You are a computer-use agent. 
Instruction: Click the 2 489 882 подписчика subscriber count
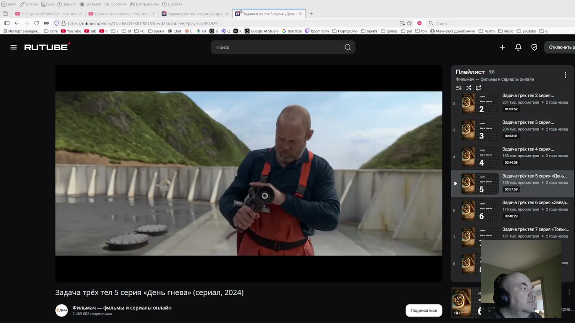pos(92,314)
